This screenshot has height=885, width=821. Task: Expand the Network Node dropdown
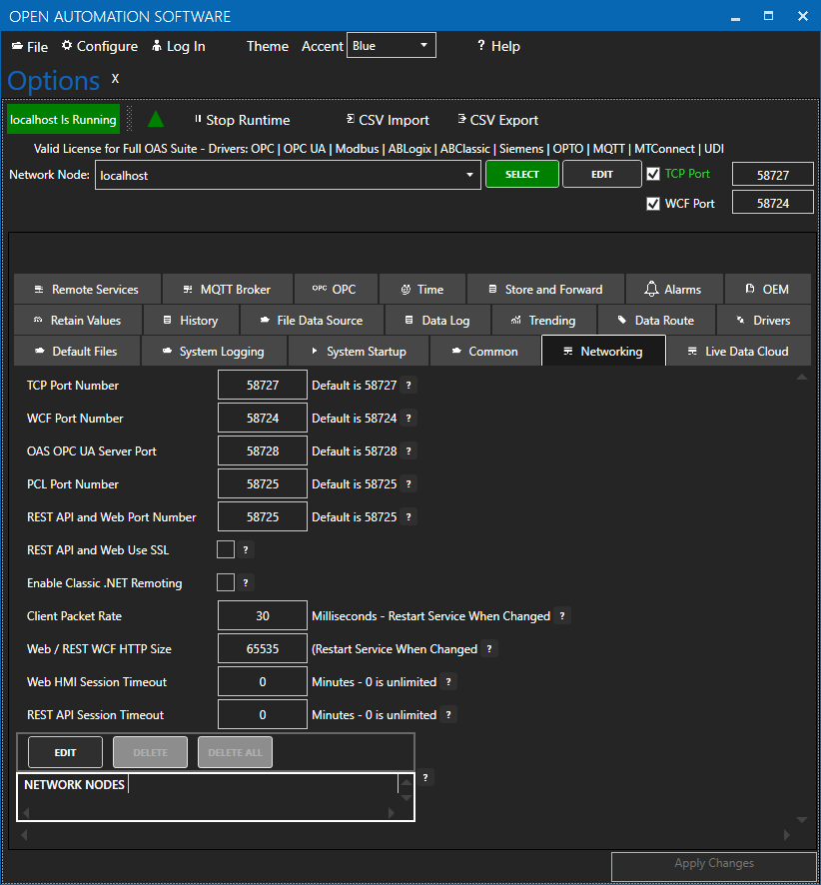pos(470,175)
